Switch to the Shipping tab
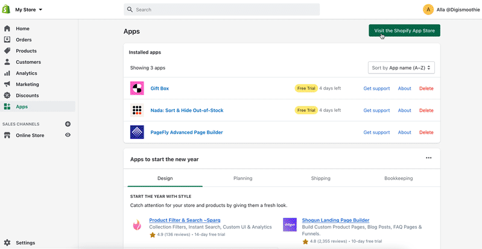The width and height of the screenshot is (482, 249). tap(320, 178)
